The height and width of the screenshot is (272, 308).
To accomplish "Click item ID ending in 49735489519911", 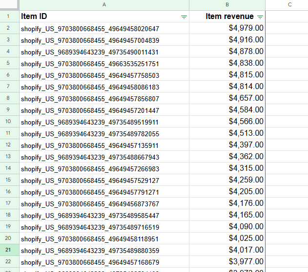I will 90,122.
